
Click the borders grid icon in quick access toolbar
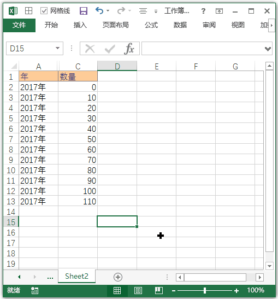tap(28, 11)
